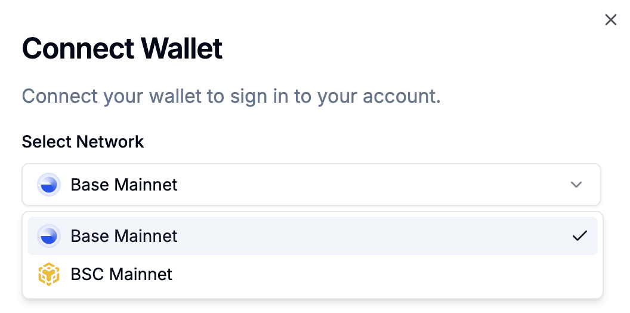
Task: Click the Base Mainnet label in the open list
Action: (123, 236)
